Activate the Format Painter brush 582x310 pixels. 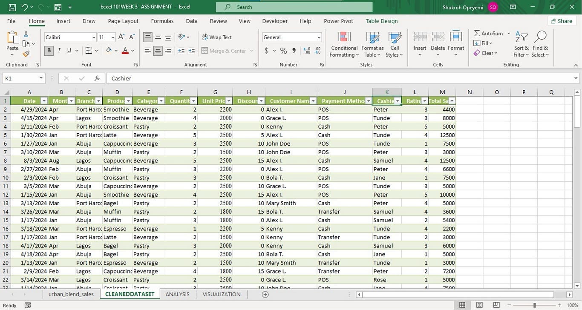[x=26, y=54]
